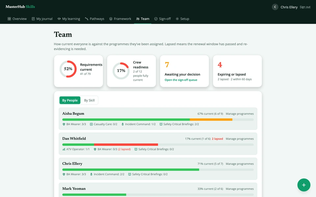This screenshot has width=316, height=197.
Task: Open My learning section
Action: coord(69,19)
